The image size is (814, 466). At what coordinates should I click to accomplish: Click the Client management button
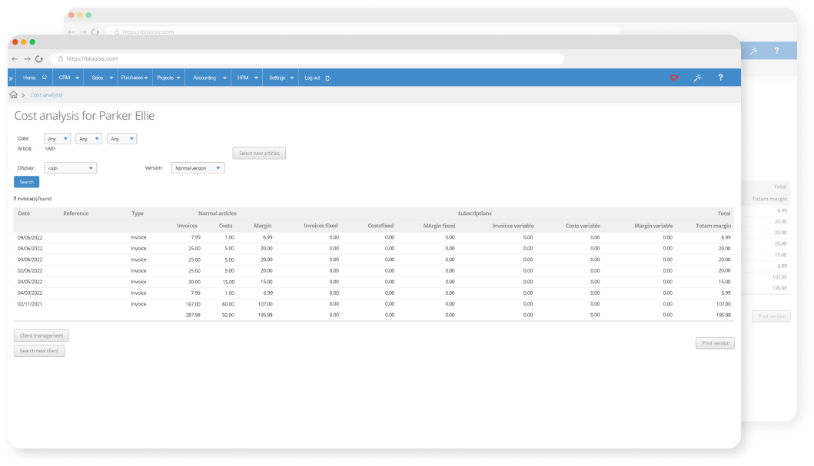(x=42, y=335)
